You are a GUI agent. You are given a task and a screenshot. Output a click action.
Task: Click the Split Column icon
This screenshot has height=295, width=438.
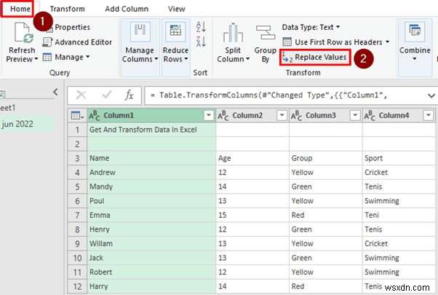[x=233, y=33]
